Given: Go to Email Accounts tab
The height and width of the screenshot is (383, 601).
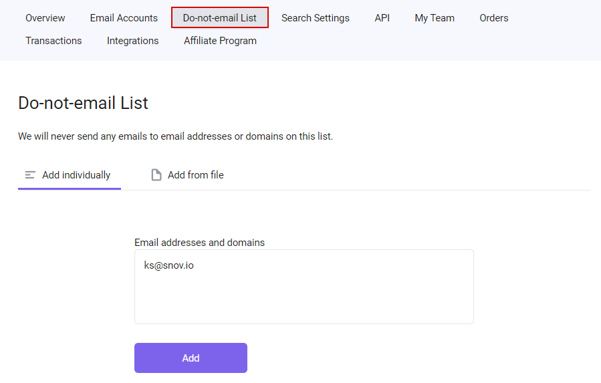Looking at the screenshot, I should click(124, 18).
